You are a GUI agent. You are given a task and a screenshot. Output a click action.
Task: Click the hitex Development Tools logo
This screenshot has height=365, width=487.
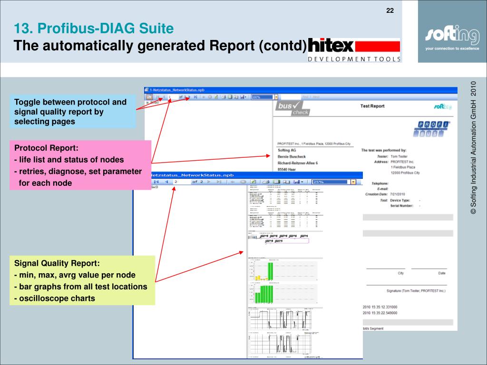pos(354,50)
